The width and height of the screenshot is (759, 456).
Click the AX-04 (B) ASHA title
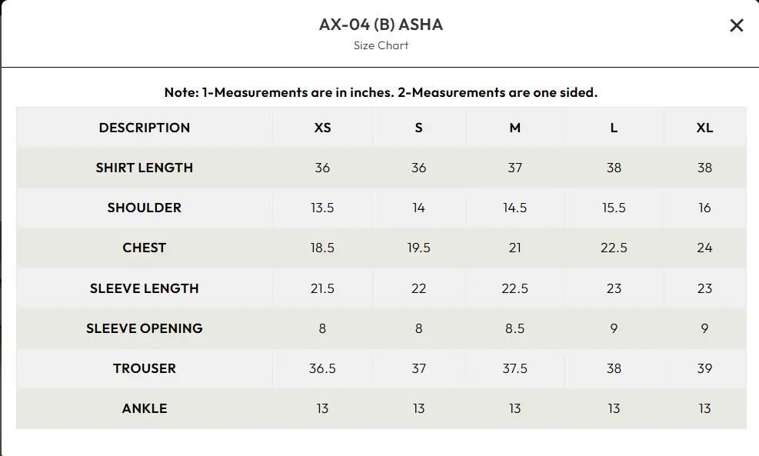[x=379, y=25]
